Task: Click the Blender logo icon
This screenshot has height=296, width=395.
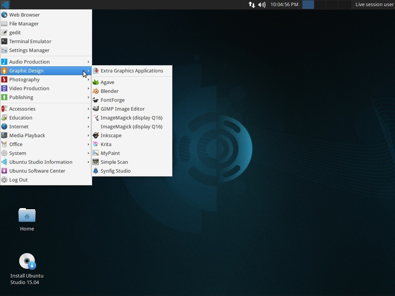Action: coord(96,91)
